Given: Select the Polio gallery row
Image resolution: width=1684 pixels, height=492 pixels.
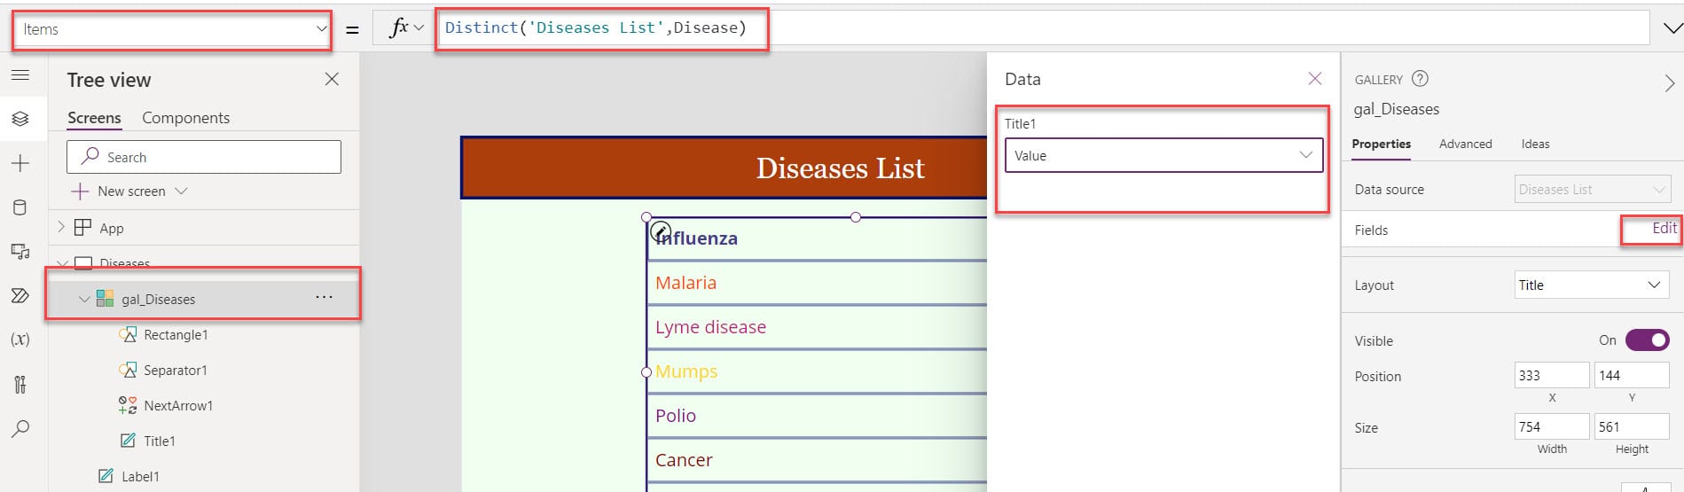Looking at the screenshot, I should click(817, 416).
